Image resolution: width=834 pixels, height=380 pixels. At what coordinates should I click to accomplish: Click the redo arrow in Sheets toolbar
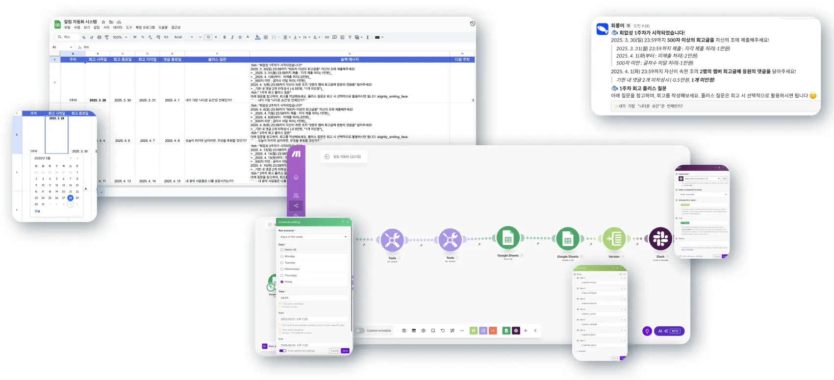[91, 37]
